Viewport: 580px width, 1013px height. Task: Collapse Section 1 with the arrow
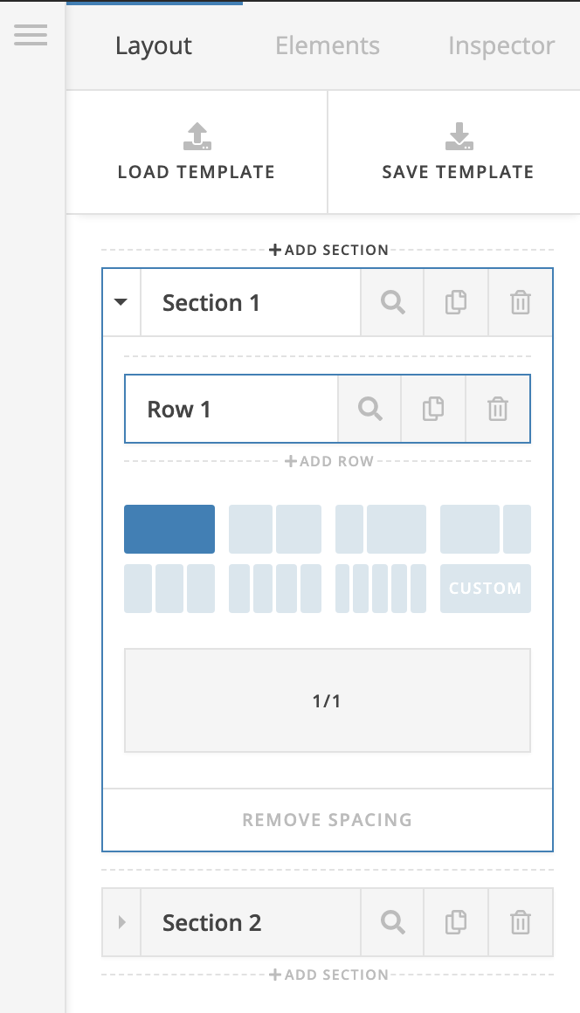(x=121, y=301)
